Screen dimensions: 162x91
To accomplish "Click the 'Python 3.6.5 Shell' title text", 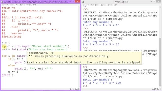I will pyautogui.click(x=121, y=2).
